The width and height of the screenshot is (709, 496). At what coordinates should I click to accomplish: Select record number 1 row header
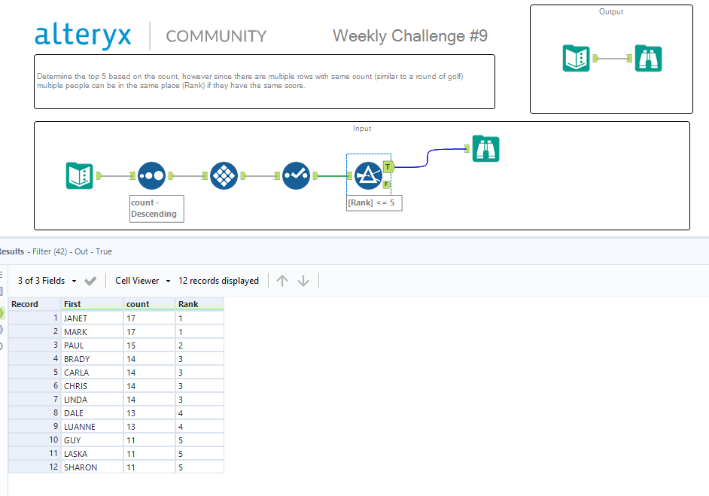(35, 318)
